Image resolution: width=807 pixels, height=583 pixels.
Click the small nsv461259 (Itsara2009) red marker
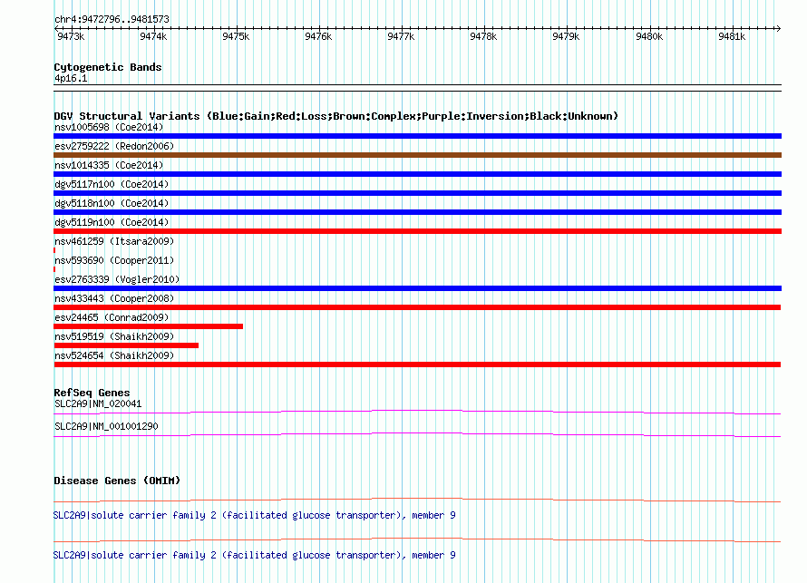[x=54, y=250]
